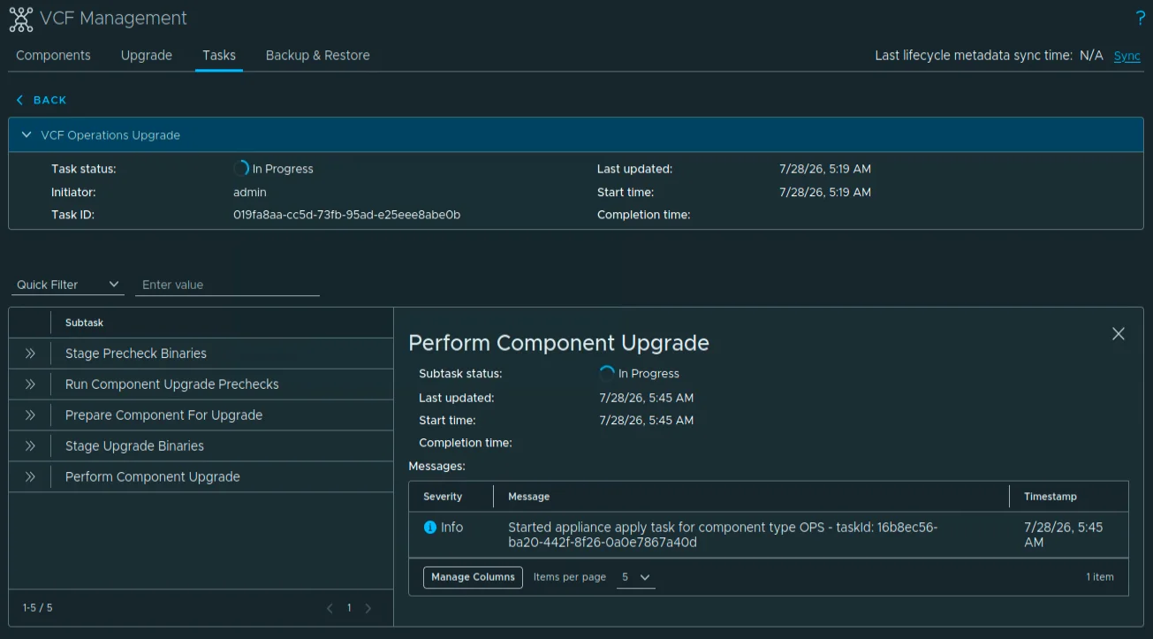The height and width of the screenshot is (639, 1153).
Task: Open the Backup & Restore tab
Action: pos(318,55)
